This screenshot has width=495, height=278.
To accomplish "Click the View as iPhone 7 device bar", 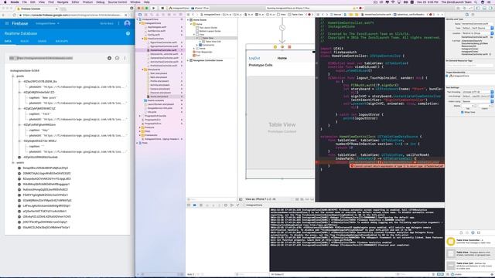I will pos(261,199).
